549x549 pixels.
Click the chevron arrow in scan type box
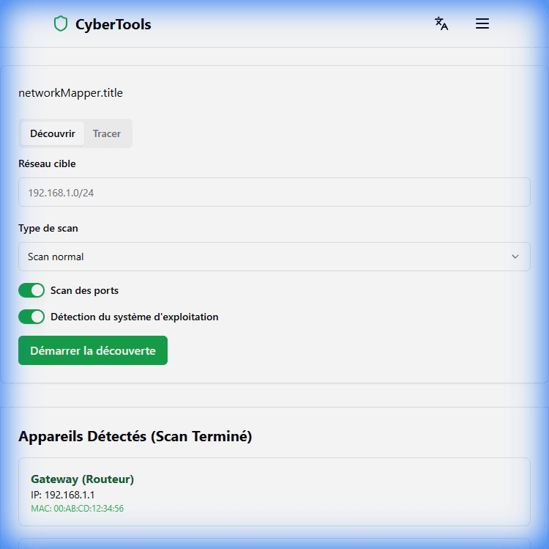point(515,257)
